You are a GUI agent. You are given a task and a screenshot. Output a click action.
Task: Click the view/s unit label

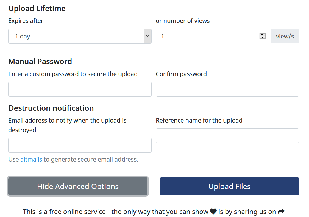(x=285, y=36)
